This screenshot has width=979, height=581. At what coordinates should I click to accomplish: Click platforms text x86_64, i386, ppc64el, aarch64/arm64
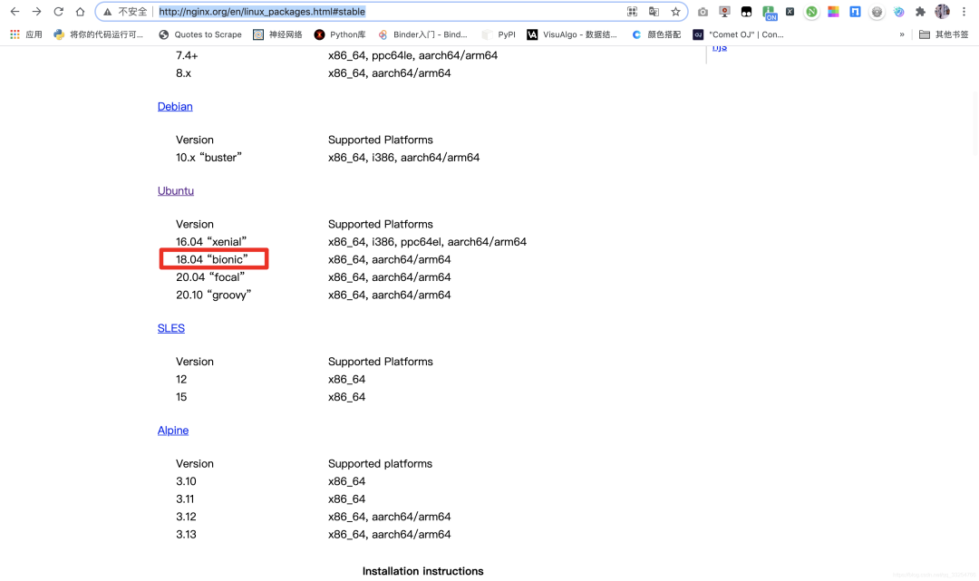pos(427,241)
